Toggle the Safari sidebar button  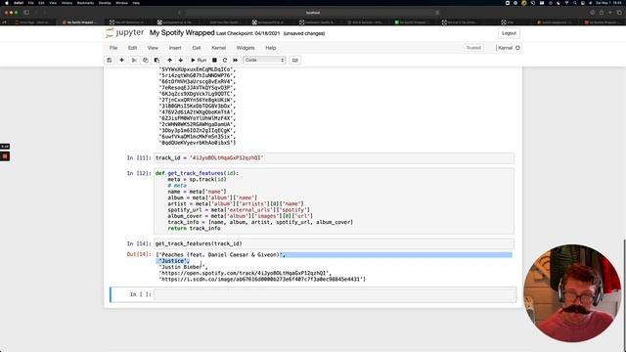pos(26,13)
